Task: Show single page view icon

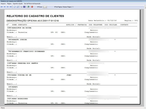Action: [15, 7]
